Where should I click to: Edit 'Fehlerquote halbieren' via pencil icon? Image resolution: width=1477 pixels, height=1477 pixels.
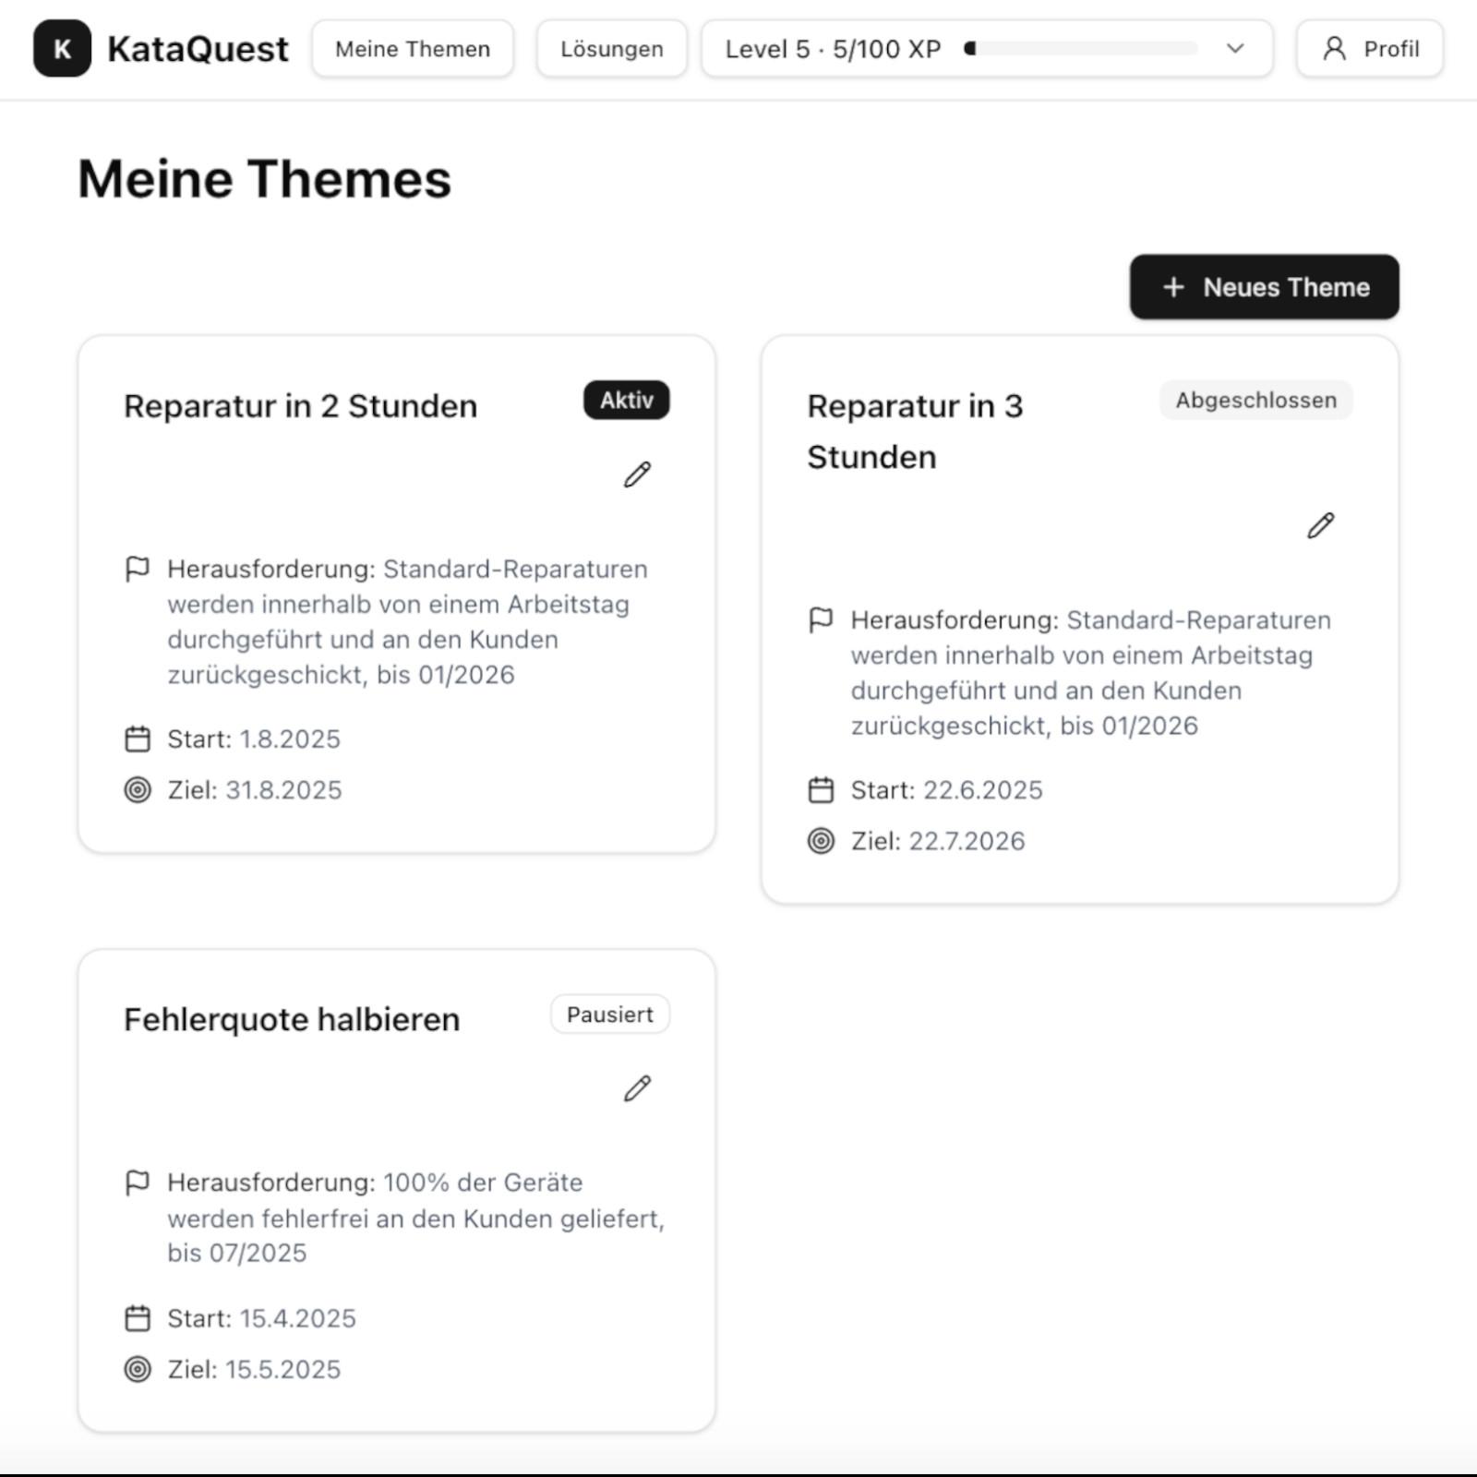pyautogui.click(x=637, y=1088)
